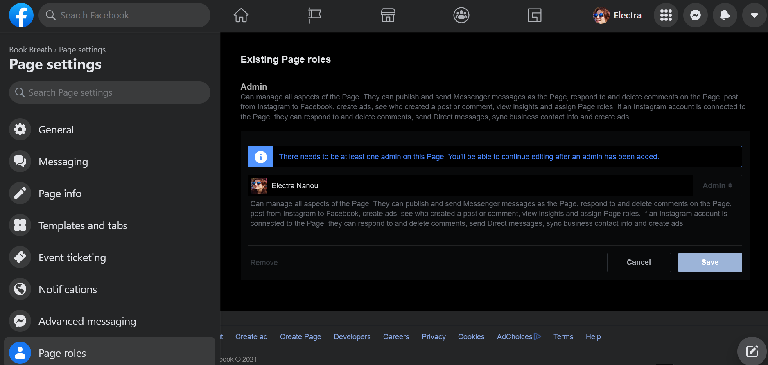Click the new message compose icon
The image size is (768, 365).
752,351
